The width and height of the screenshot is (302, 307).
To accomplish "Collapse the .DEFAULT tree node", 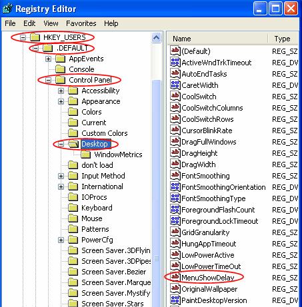I will coord(35,48).
